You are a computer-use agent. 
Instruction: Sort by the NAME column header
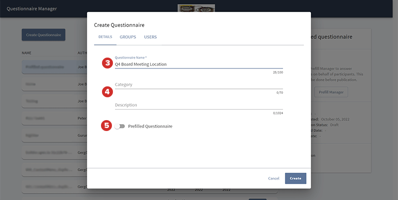(27, 53)
